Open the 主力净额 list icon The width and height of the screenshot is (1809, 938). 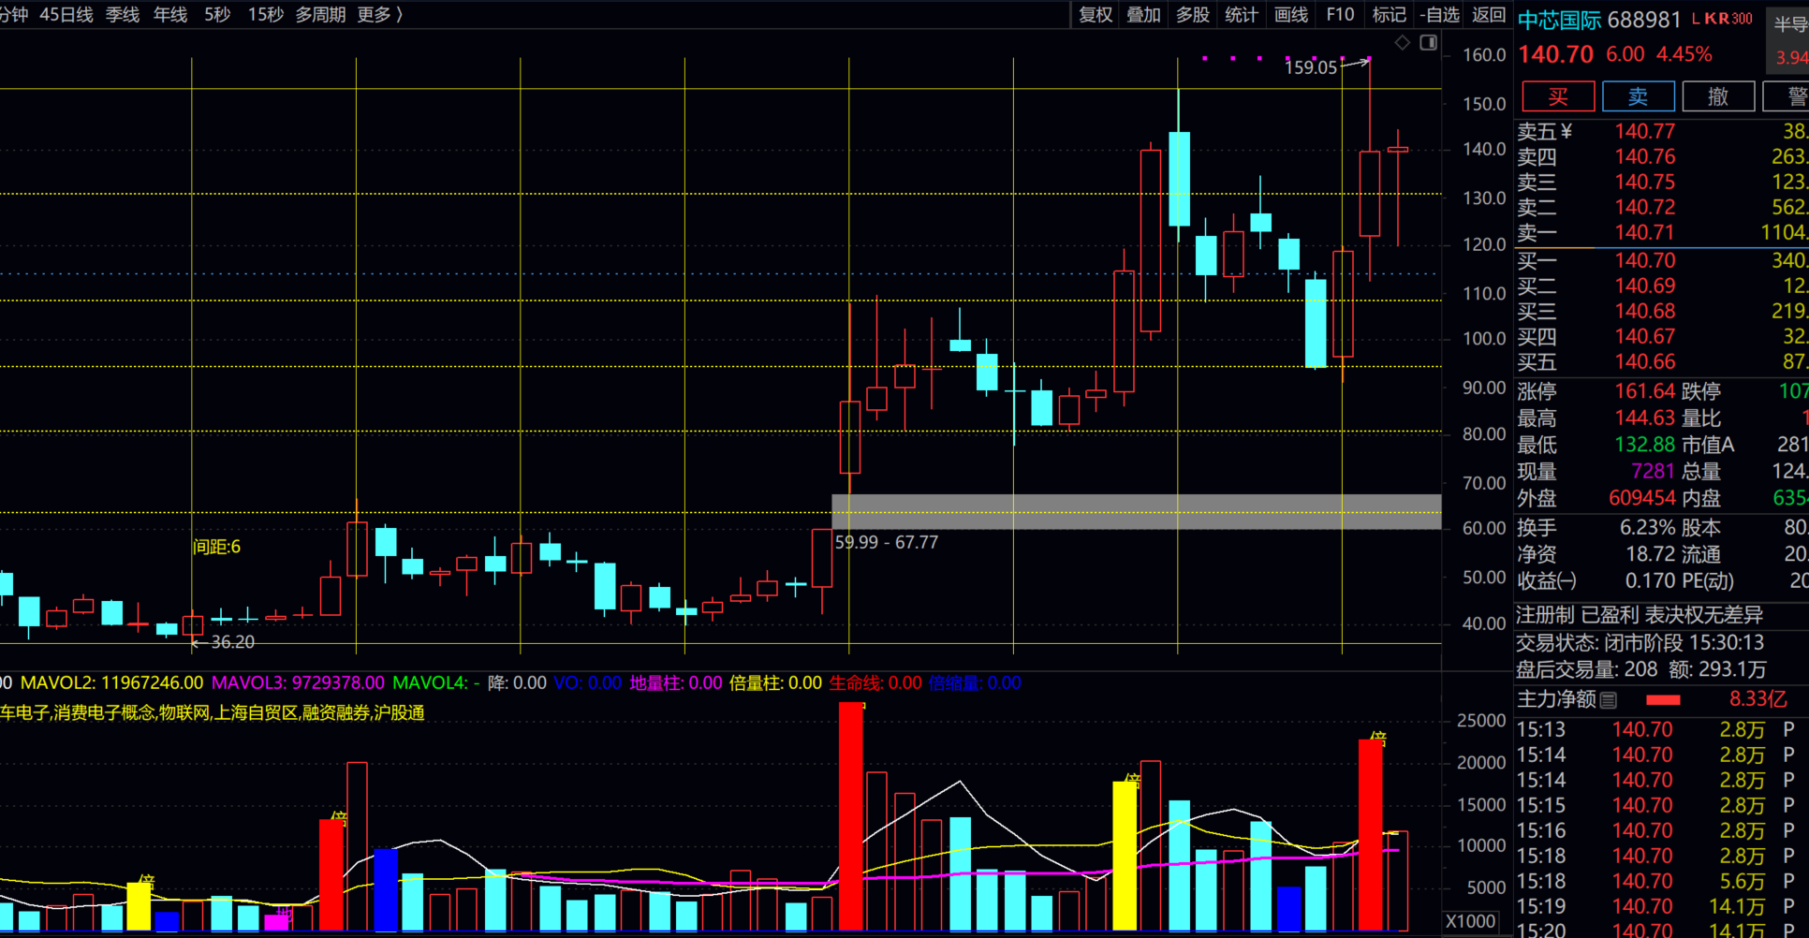pyautogui.click(x=1609, y=699)
